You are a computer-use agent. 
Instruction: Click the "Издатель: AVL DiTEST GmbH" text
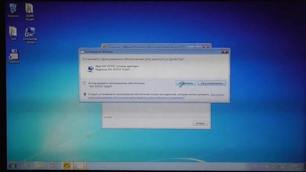pyautogui.click(x=112, y=69)
